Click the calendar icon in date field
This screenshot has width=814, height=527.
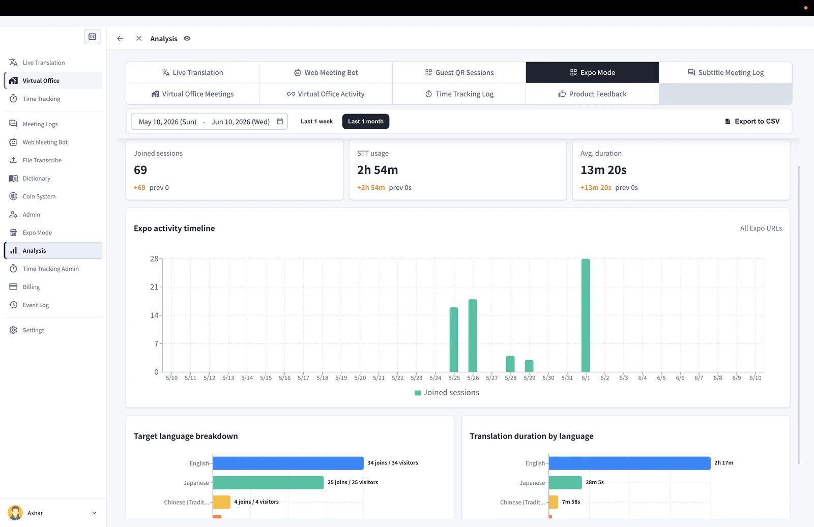(280, 122)
